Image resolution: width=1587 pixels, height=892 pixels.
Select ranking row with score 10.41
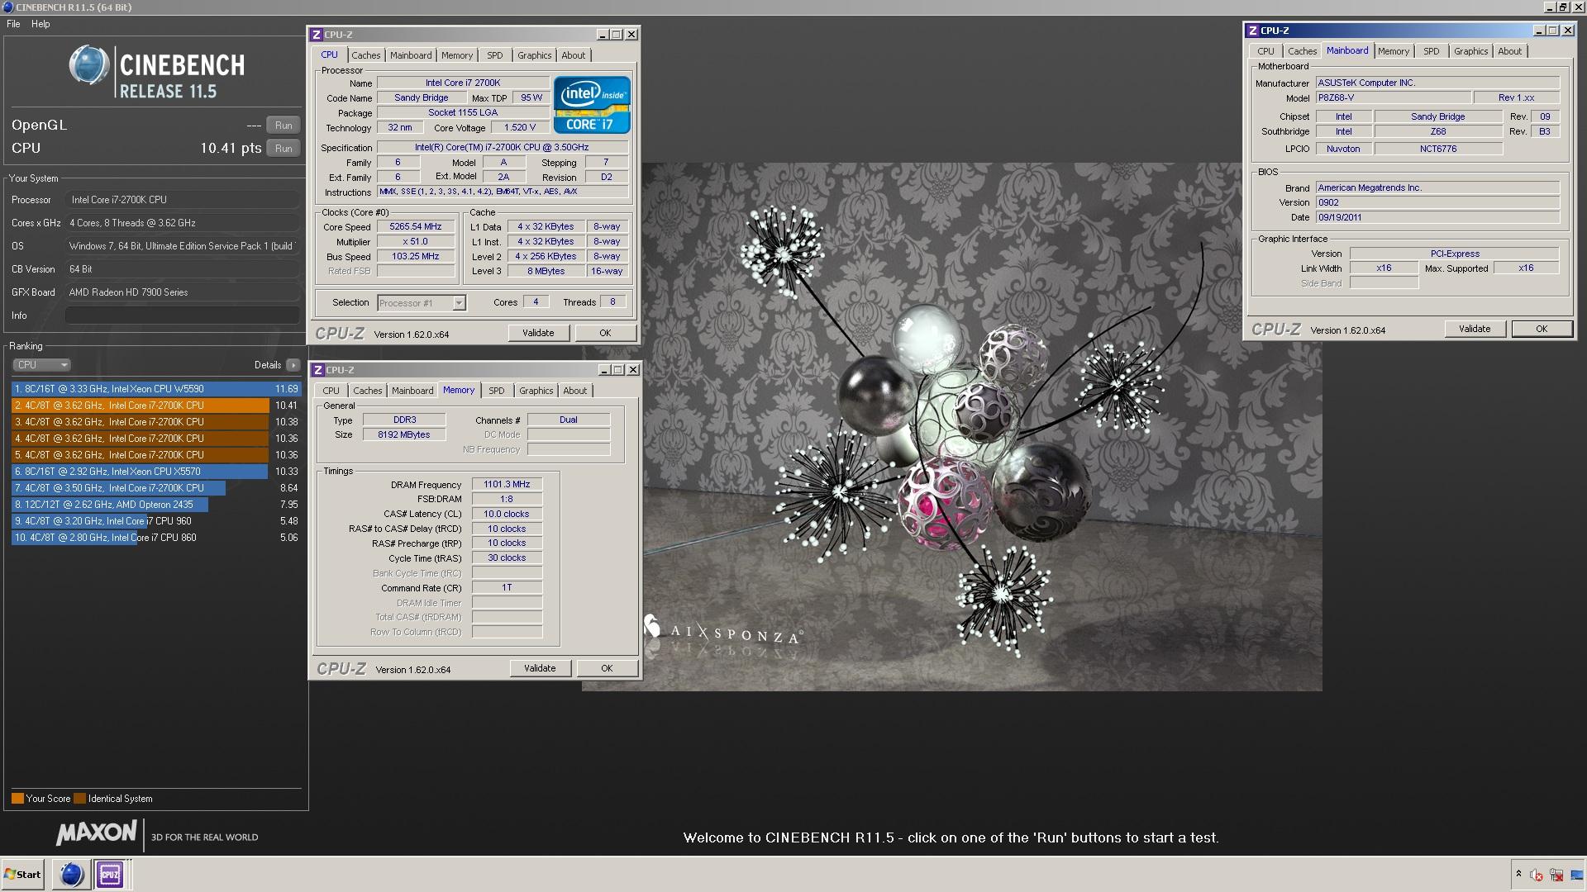[156, 406]
